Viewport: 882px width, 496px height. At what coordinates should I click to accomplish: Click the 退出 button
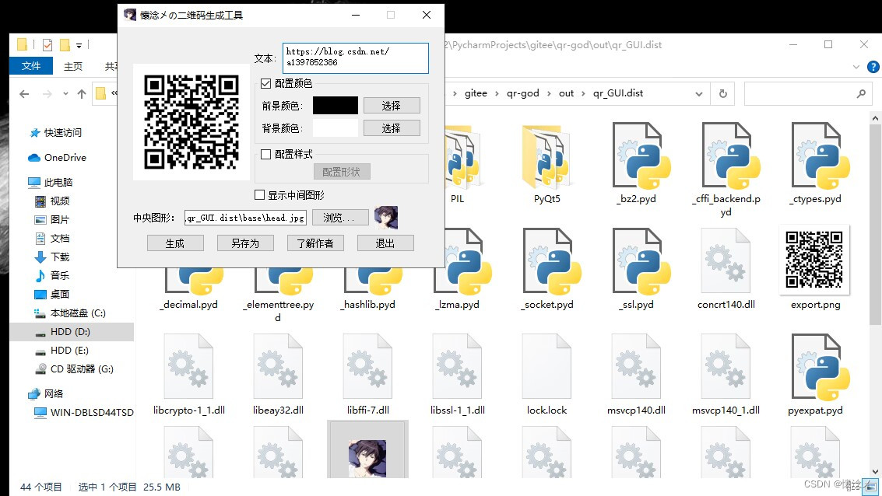pyautogui.click(x=385, y=243)
